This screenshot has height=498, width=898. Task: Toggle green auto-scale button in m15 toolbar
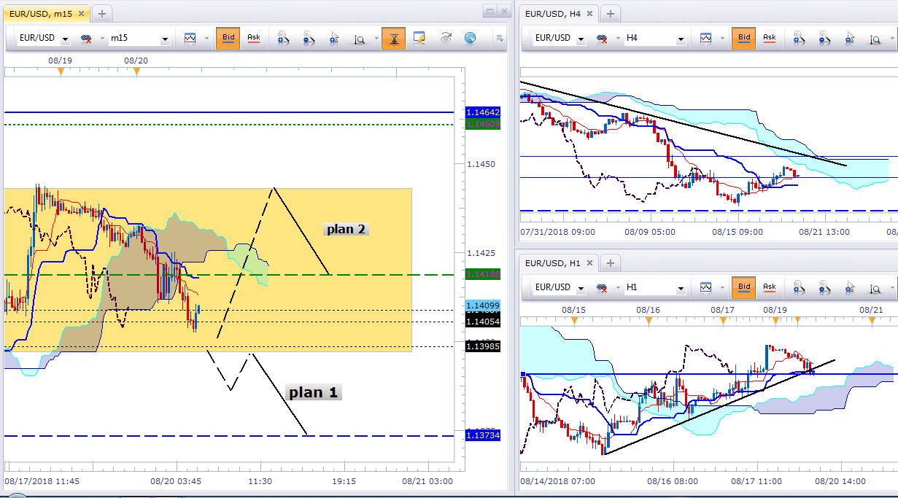tap(393, 38)
